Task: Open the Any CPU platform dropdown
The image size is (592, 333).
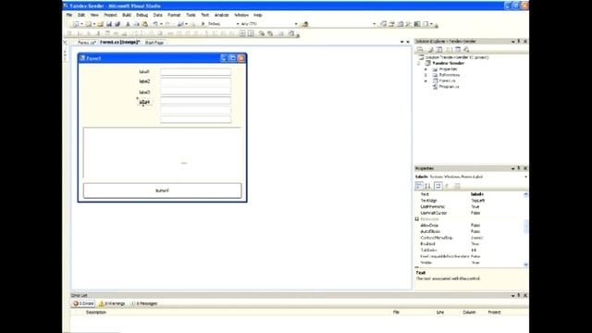Action: pyautogui.click(x=296, y=24)
